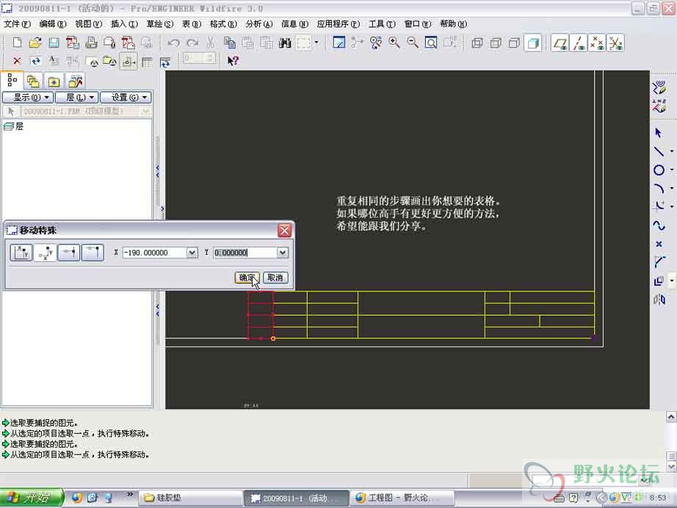
Task: Select move to vertex snap mode
Action: point(93,253)
